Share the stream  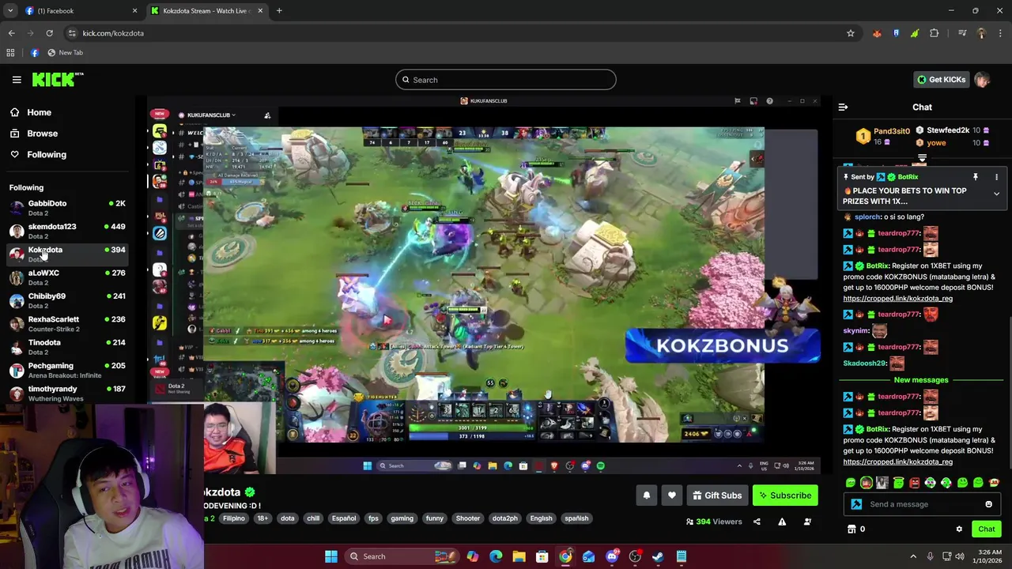click(757, 522)
